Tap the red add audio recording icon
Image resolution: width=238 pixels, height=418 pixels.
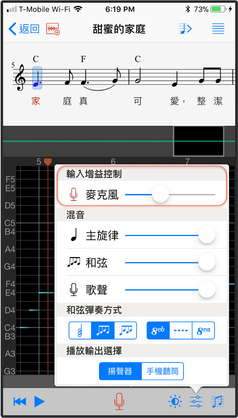53,29
